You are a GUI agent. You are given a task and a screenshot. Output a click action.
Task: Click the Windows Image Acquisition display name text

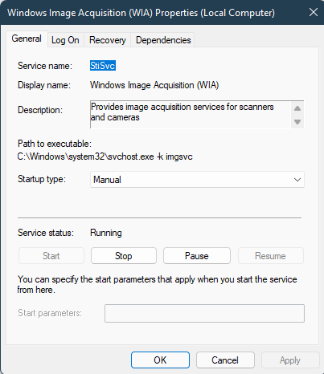[154, 85]
